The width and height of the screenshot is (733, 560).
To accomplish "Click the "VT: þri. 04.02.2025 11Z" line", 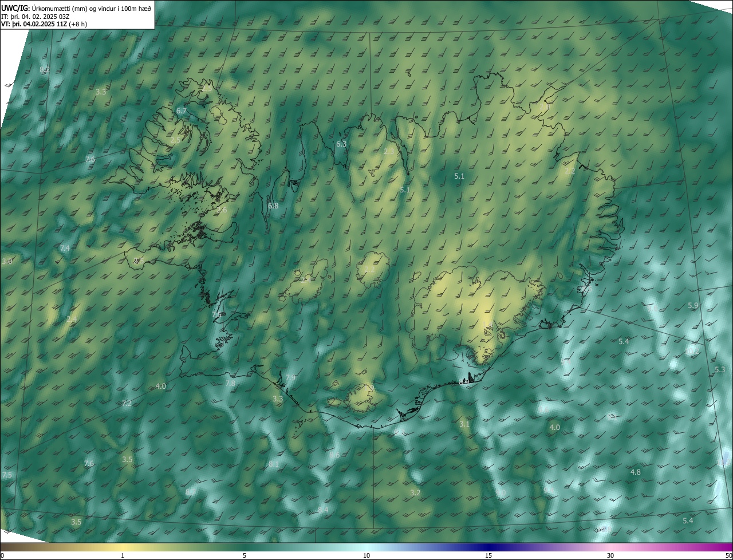I will (34, 24).
